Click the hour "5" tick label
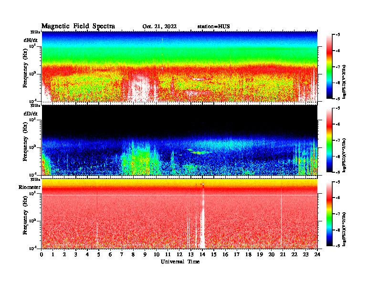378x292 pixels. coord(99,255)
